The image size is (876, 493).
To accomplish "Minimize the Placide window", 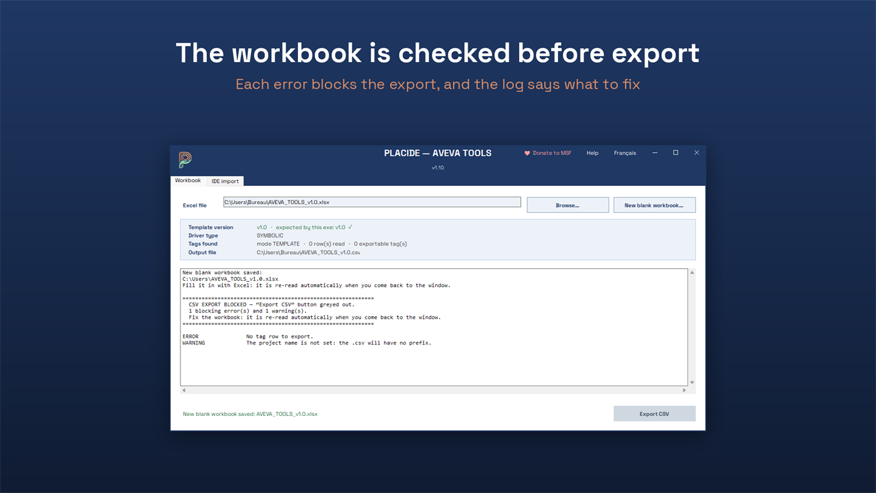I will click(655, 153).
